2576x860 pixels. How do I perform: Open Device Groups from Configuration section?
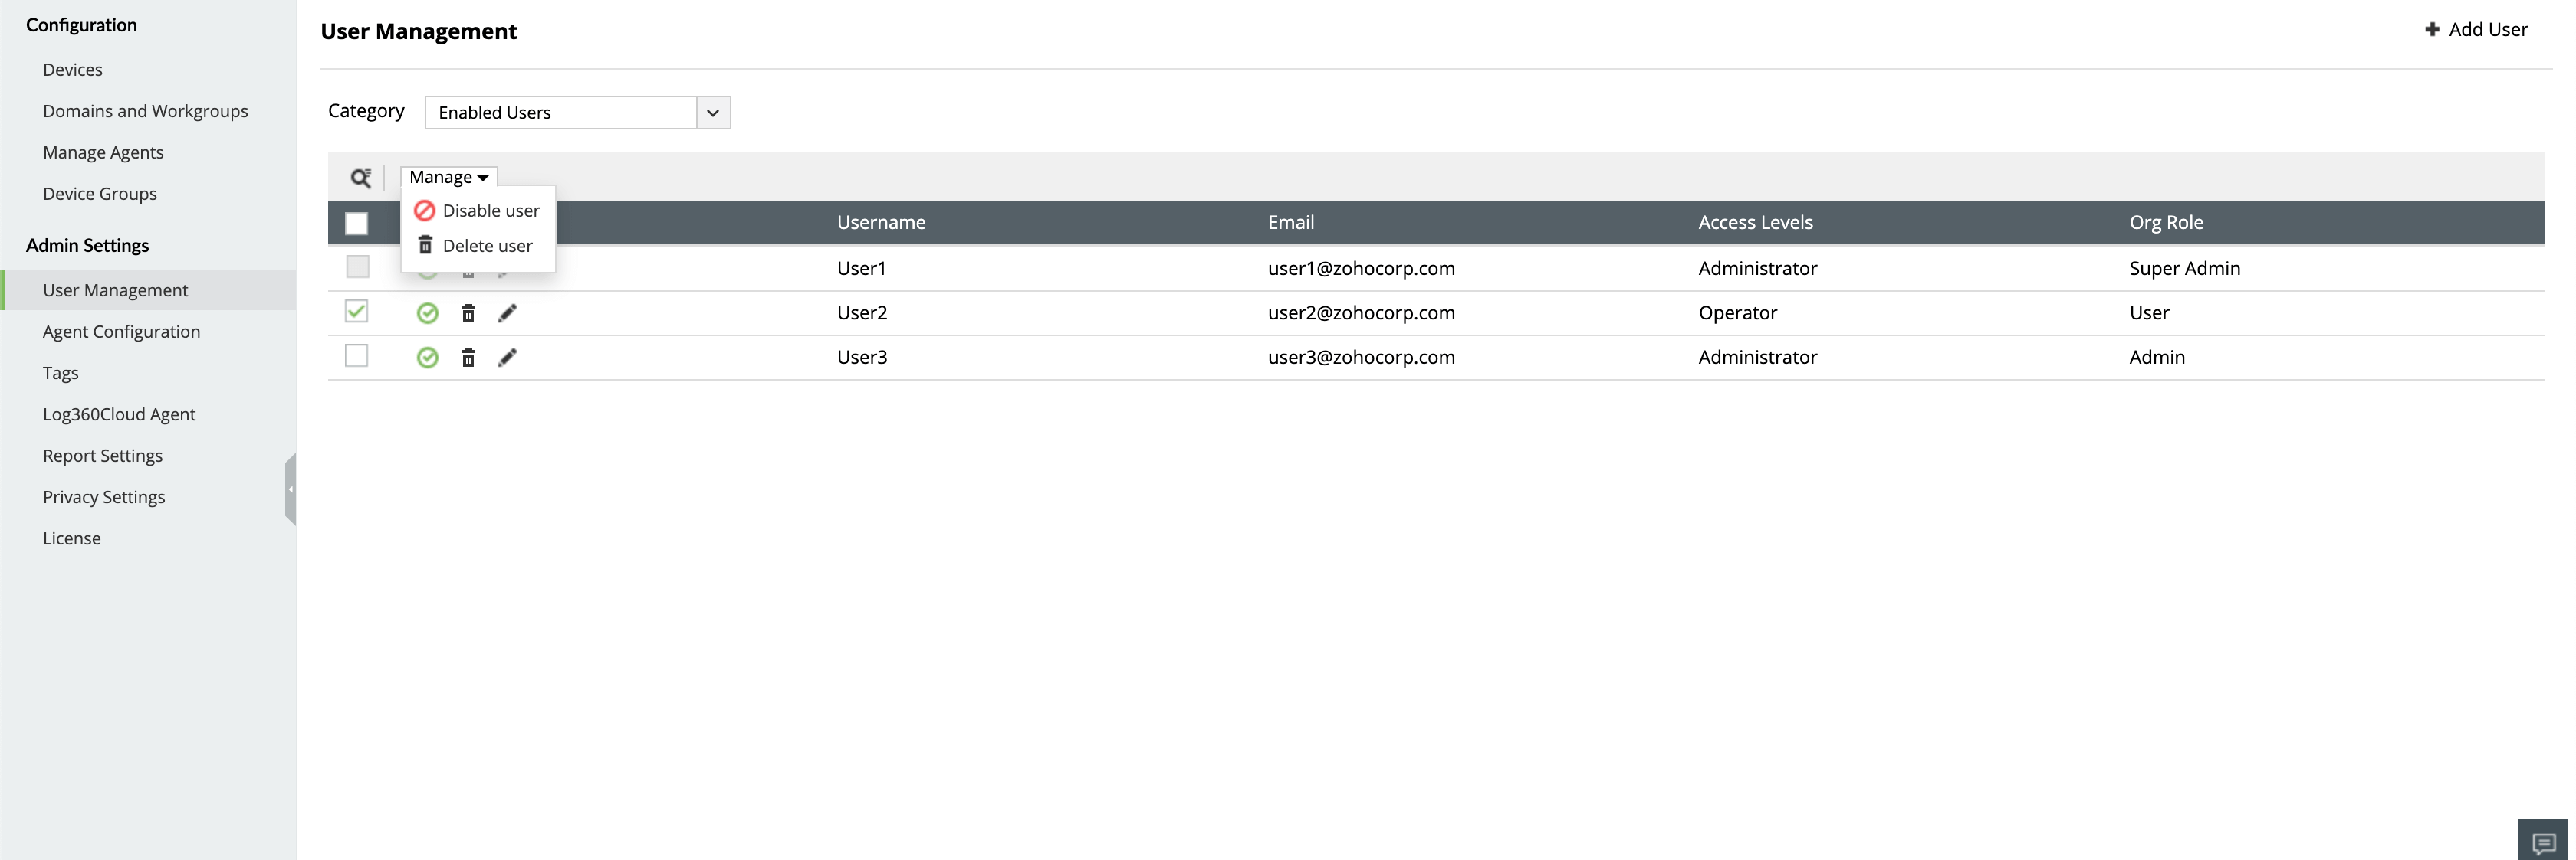[x=100, y=194]
